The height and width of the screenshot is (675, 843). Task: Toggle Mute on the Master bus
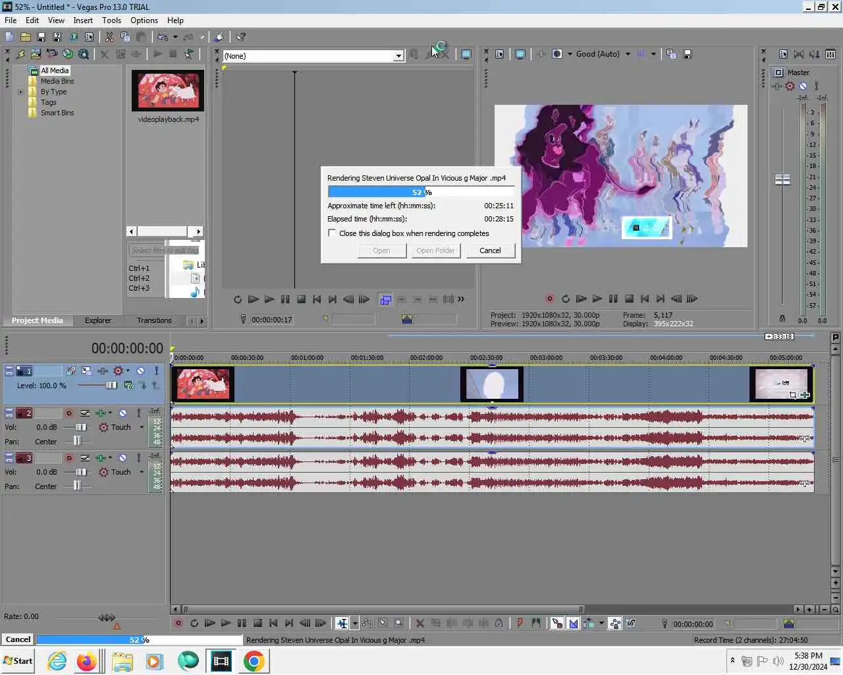(803, 86)
